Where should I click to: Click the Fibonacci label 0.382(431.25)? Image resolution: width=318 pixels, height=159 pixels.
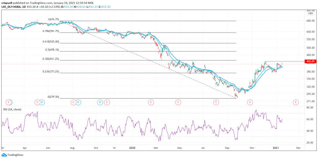51,59
